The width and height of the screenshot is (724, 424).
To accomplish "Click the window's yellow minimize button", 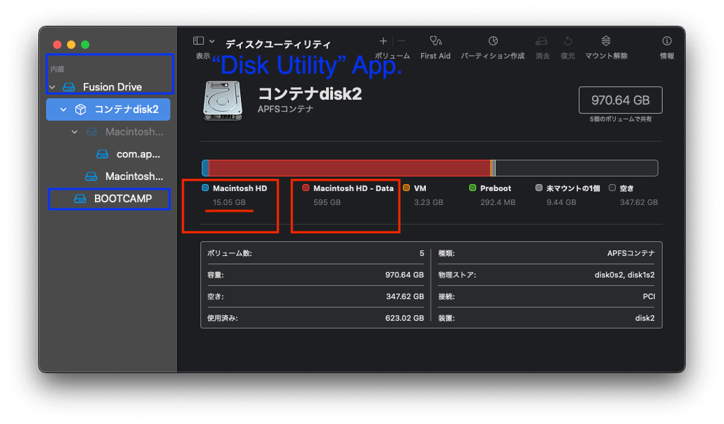I will [x=71, y=45].
